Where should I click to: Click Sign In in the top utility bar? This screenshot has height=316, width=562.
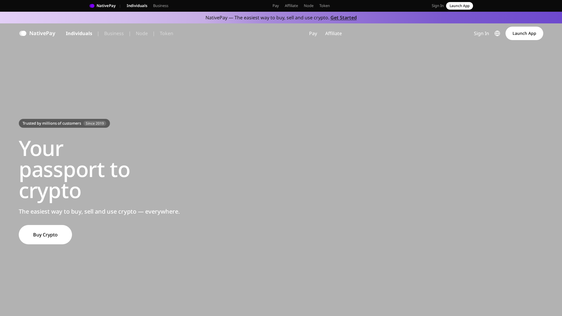[x=437, y=6]
